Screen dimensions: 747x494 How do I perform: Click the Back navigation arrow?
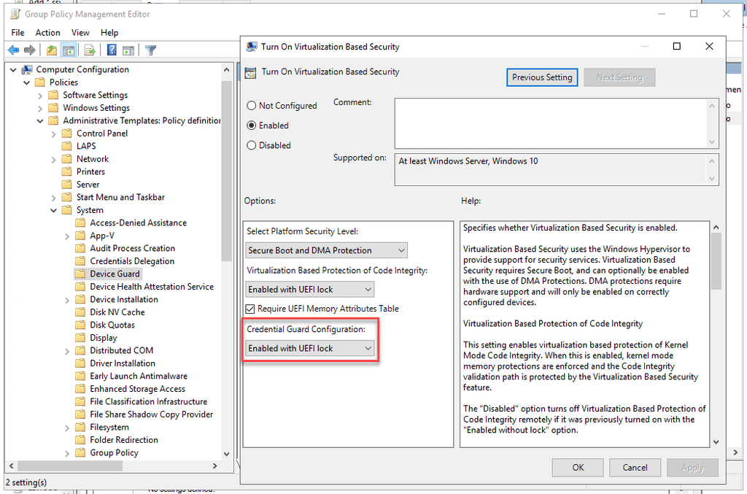coord(13,50)
